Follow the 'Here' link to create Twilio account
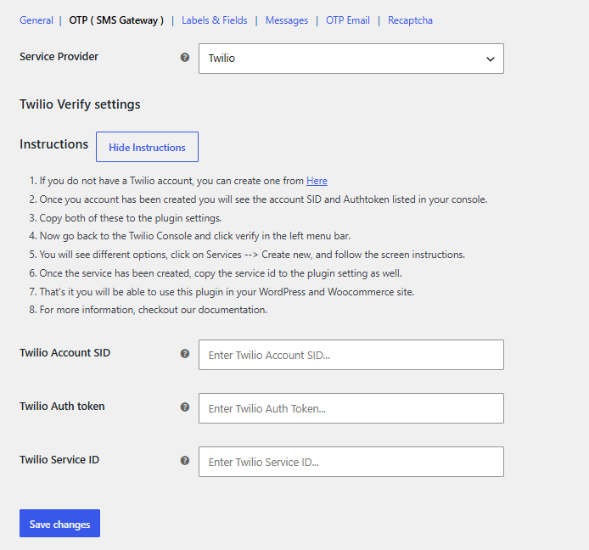Viewport: 589px width, 550px height. coord(317,181)
